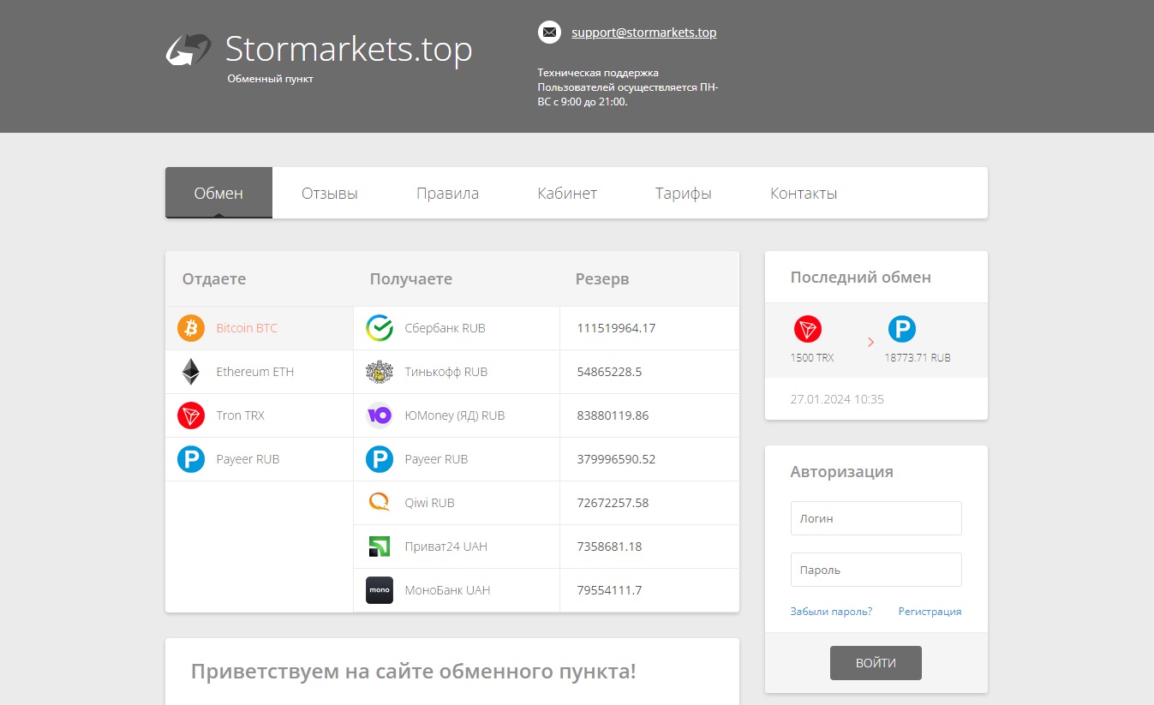Select Payeer icon in the Отдаете column

coord(191,459)
